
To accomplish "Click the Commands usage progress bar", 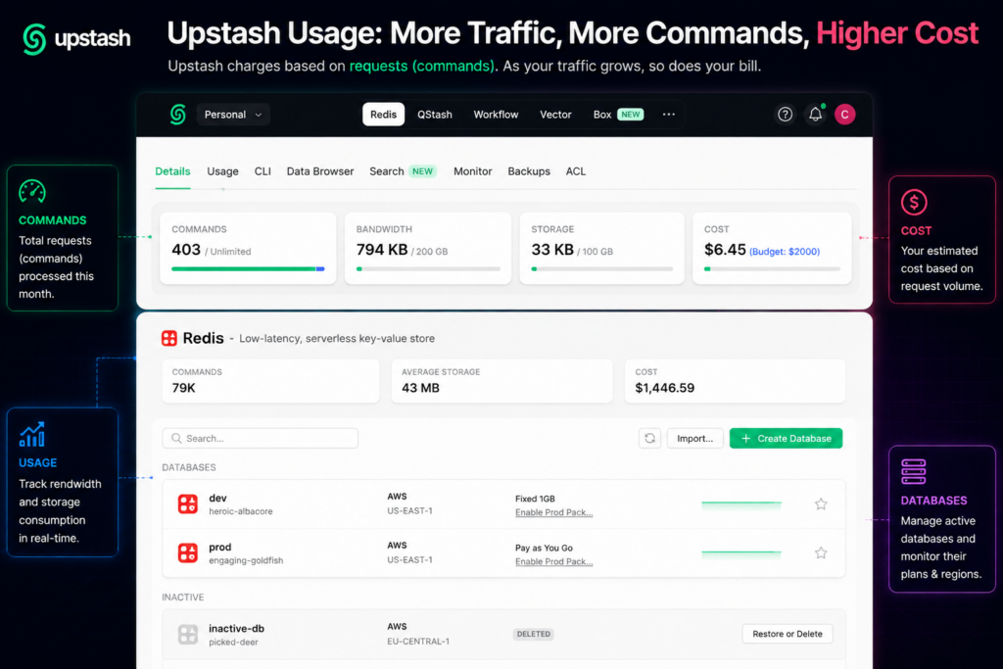I will click(x=248, y=269).
